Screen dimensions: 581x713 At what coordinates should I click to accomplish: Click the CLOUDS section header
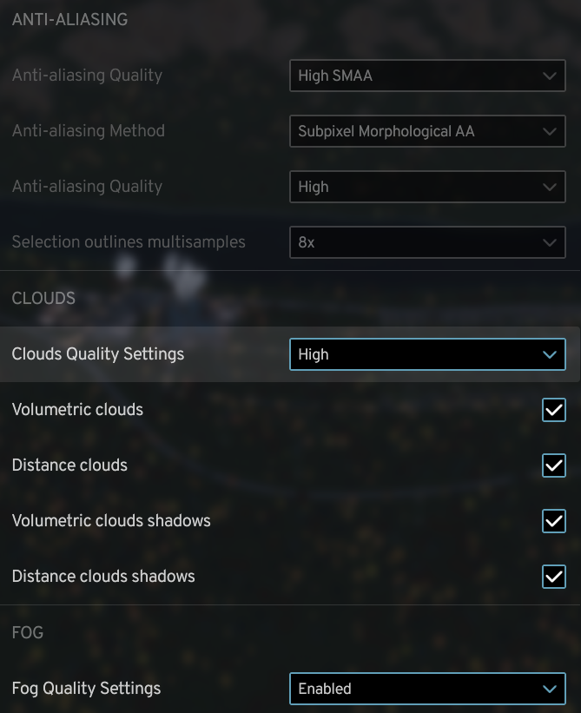point(43,298)
